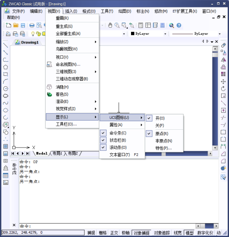Select the Rotate modify tool
This screenshot has width=229, height=237.
point(223,89)
